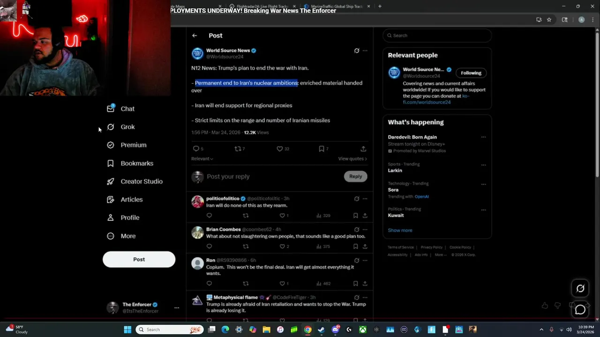Go to Profile in sidebar

[123, 218]
